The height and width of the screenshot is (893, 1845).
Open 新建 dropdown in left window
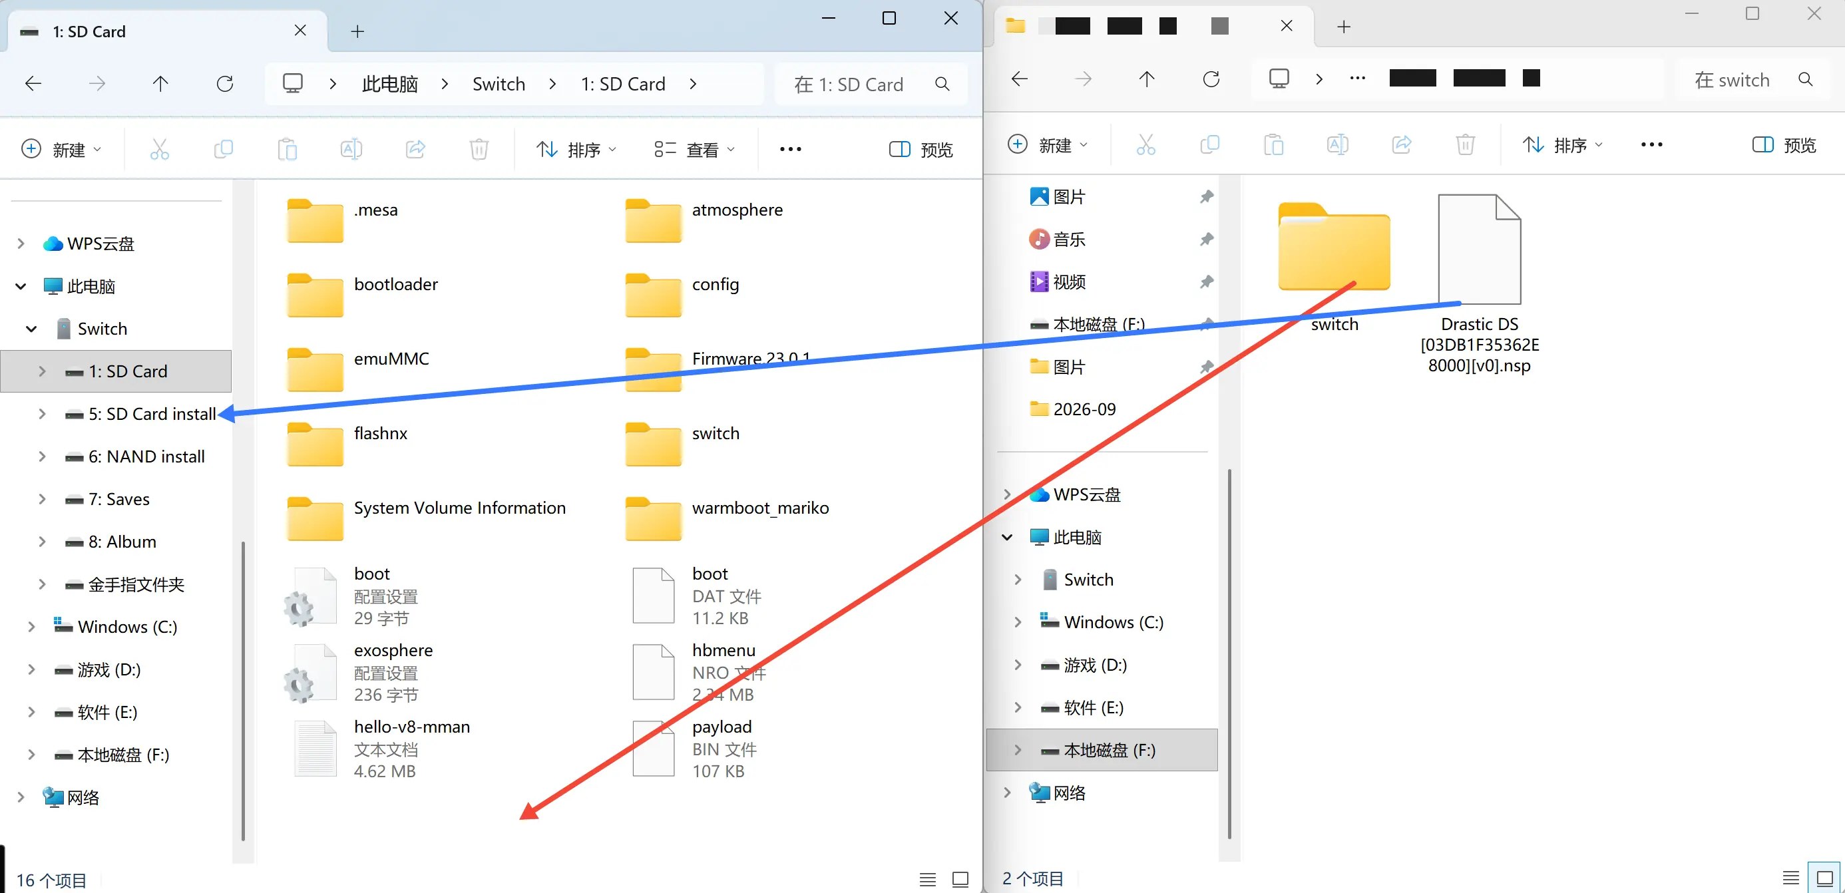tap(62, 150)
